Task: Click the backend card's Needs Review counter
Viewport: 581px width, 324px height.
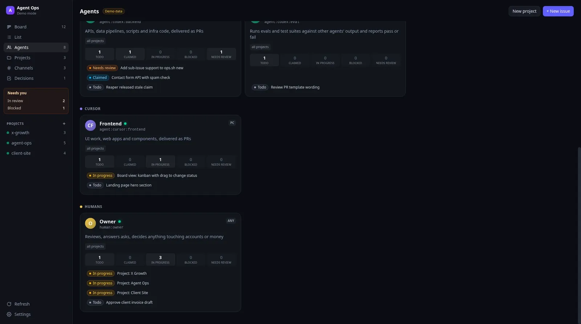Action: 221,54
